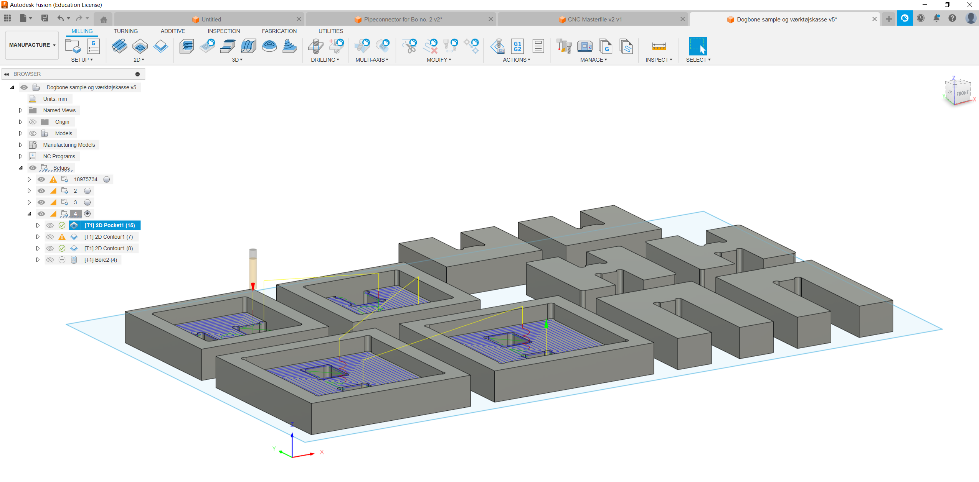
Task: Select the 2D Pocket toolpath icon
Action: click(x=140, y=46)
